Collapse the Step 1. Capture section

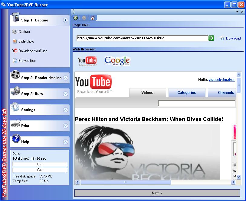(65, 20)
